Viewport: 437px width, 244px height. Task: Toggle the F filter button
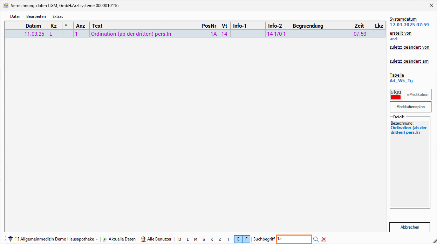(x=246, y=239)
